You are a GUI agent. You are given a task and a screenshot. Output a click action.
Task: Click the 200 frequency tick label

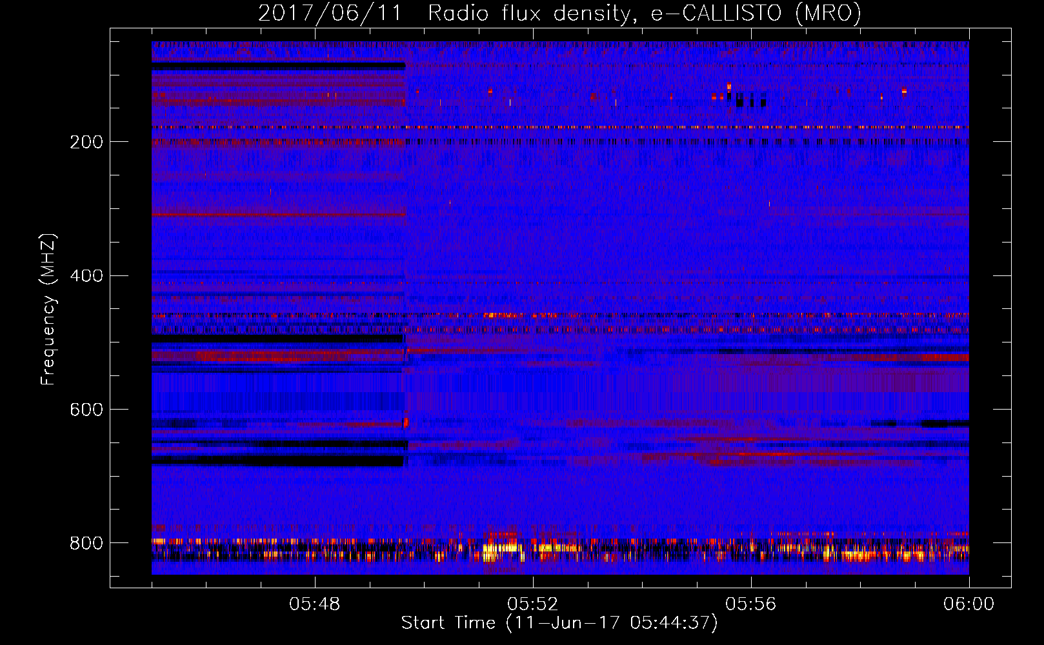point(86,142)
